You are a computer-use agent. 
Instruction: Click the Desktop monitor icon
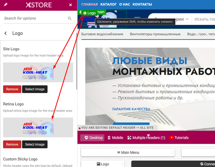click(86, 138)
